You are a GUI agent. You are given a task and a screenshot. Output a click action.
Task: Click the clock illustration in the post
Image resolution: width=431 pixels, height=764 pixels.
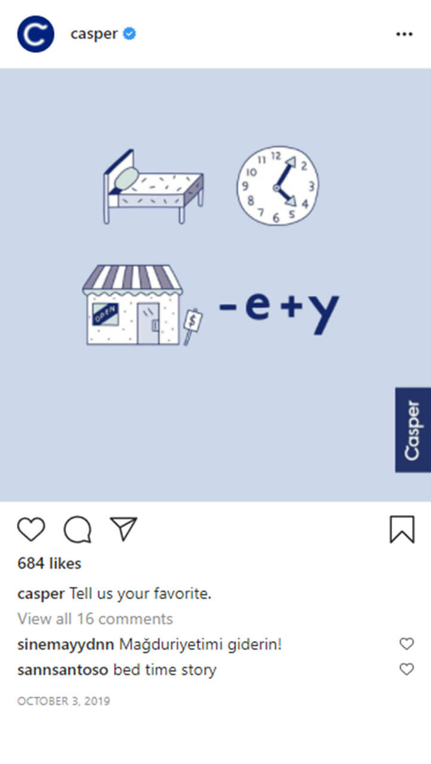click(278, 186)
